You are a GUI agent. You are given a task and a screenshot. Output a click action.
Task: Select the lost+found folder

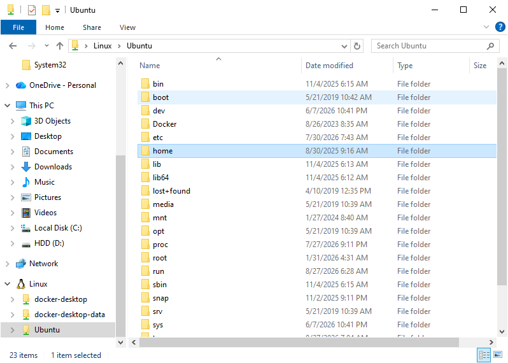tap(171, 191)
